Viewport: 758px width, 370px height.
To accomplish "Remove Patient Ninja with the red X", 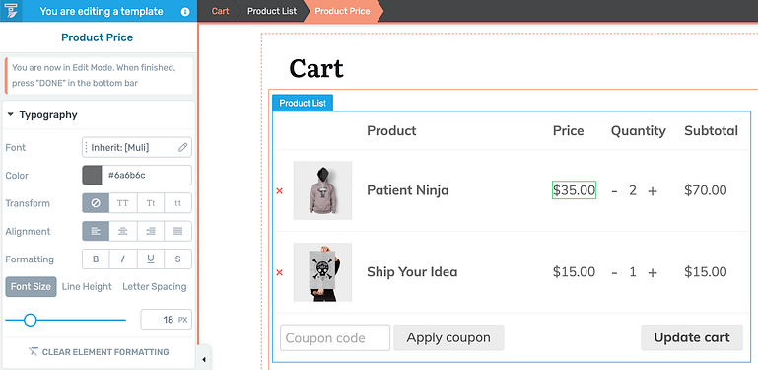I will (279, 191).
